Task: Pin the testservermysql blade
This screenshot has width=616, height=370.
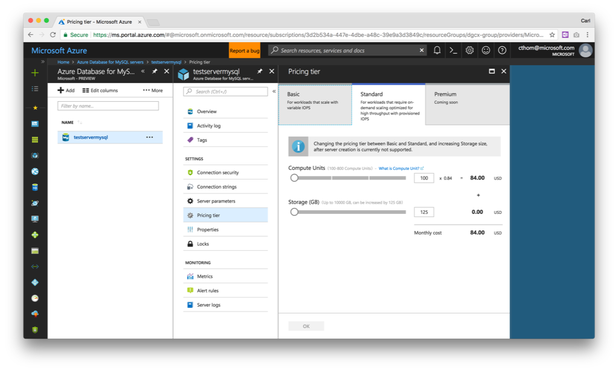Action: [260, 71]
